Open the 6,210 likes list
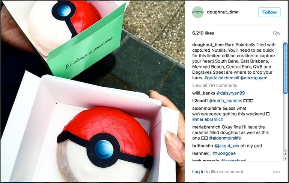The width and height of the screenshot is (289, 183). (203, 33)
